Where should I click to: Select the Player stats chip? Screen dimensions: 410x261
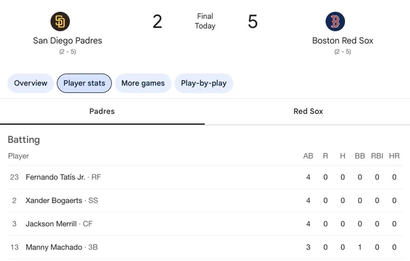pos(84,83)
